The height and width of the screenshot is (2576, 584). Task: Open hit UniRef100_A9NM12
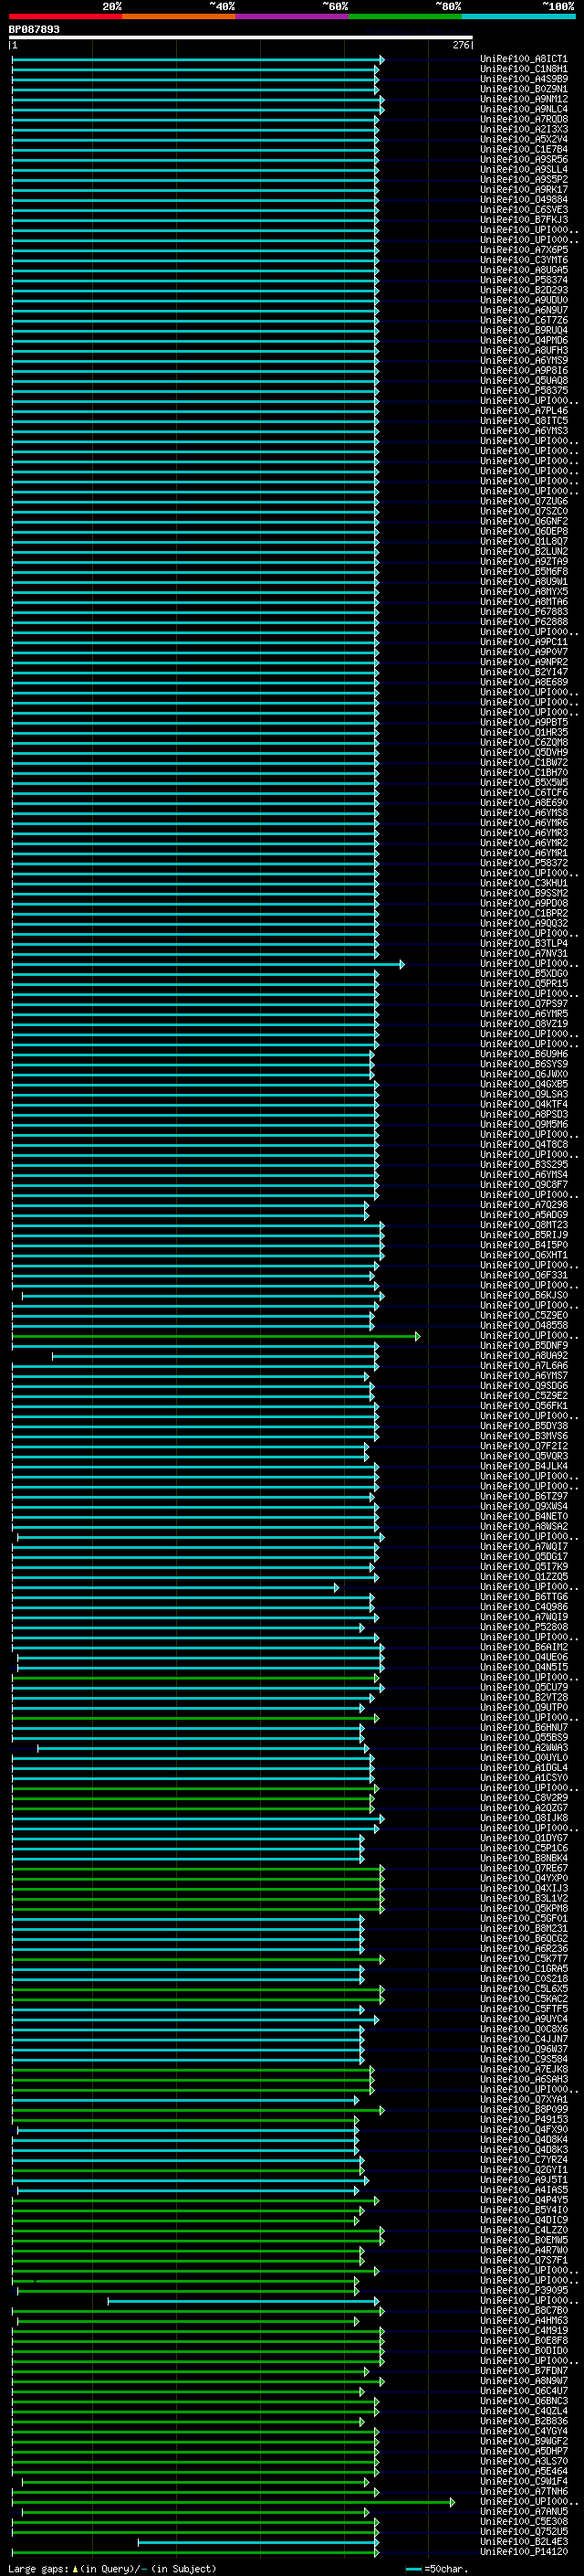pyautogui.click(x=524, y=99)
